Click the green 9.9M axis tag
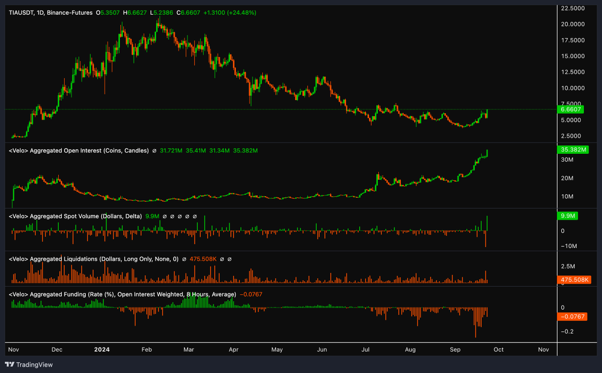The height and width of the screenshot is (373, 602). [568, 216]
